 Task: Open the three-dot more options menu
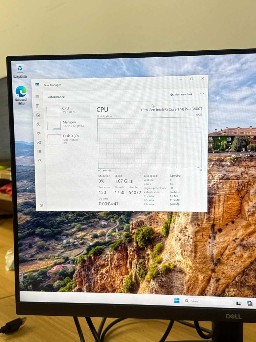pyautogui.click(x=202, y=94)
